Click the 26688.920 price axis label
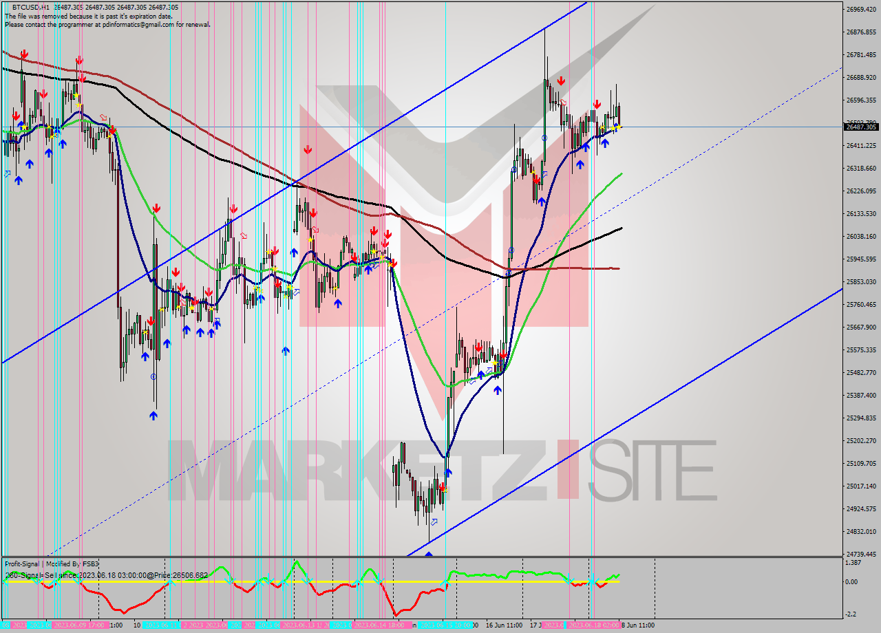Screen dimensions: 881x633 (861, 78)
